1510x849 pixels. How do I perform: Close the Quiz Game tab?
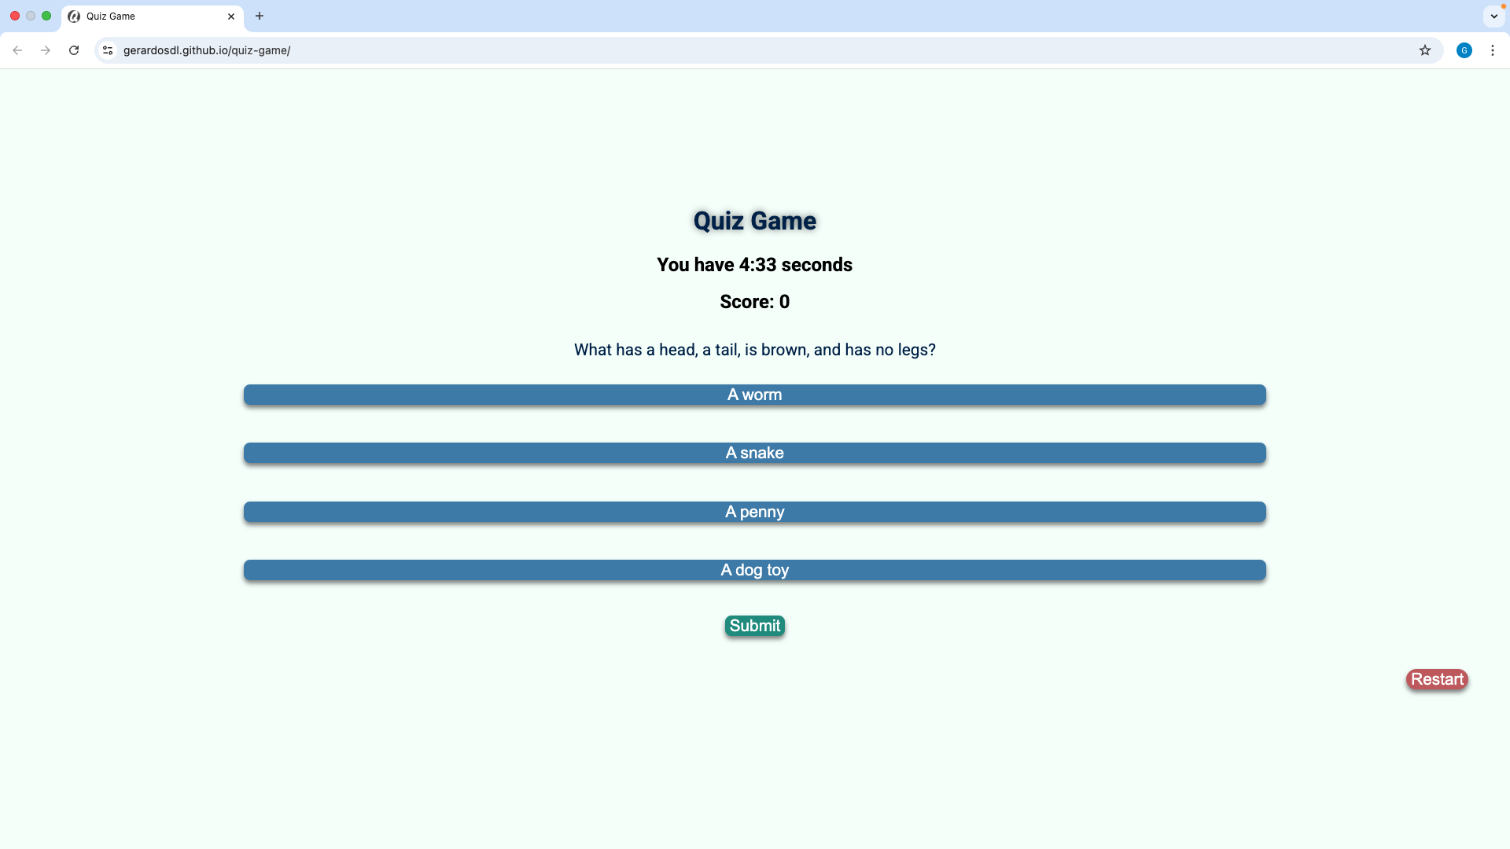point(231,16)
